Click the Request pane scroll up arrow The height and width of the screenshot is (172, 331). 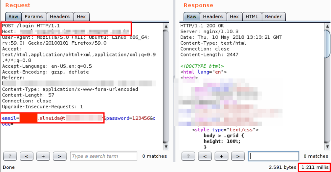pyautogui.click(x=166, y=26)
